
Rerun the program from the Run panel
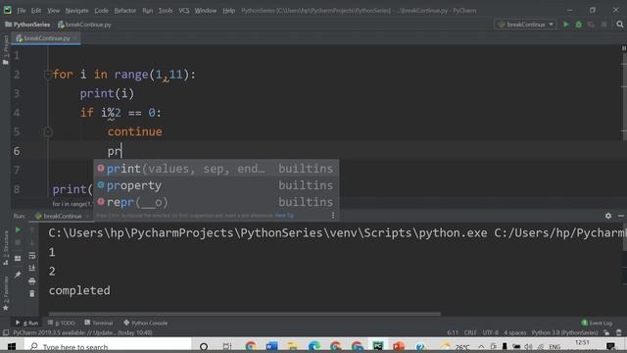coord(18,229)
